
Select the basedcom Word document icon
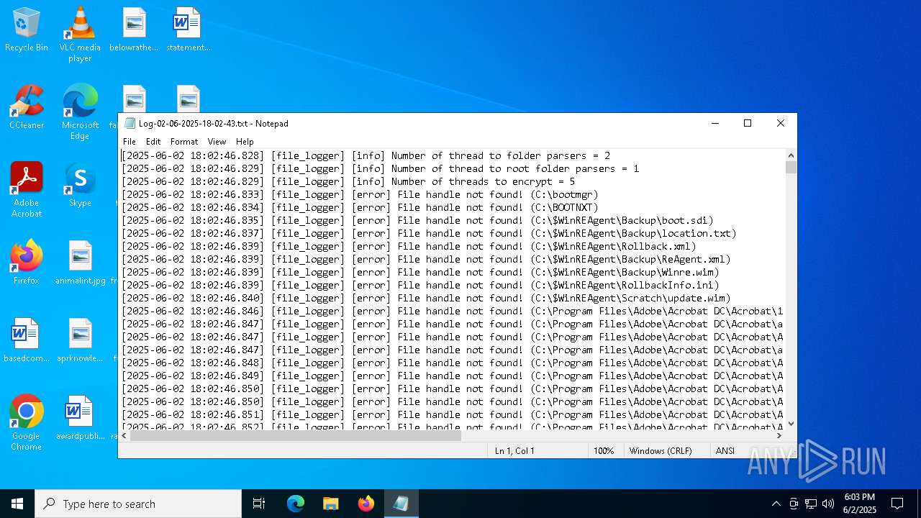tap(27, 340)
